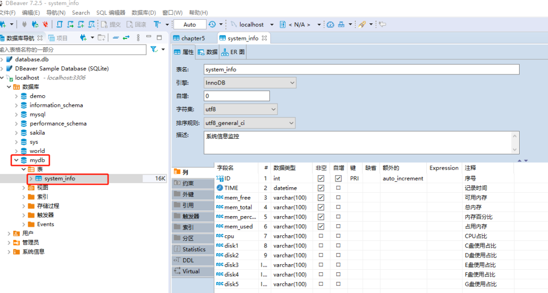
Task: Open the Virtual section
Action: click(193, 271)
